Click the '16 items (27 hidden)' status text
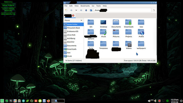Screen dimensions: 183x103 (x=73, y=61)
